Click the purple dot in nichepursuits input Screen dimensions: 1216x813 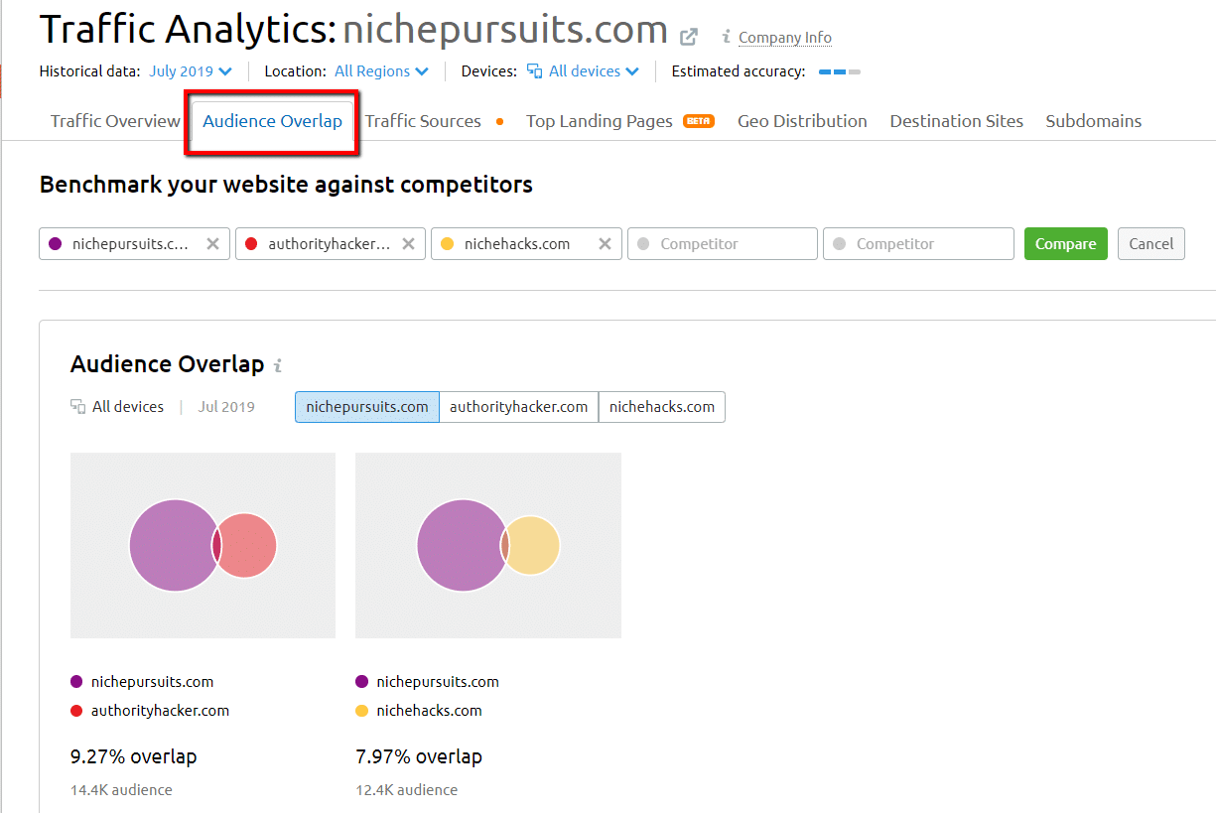pos(55,244)
